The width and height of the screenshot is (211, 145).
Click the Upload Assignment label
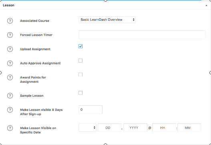(x=35, y=49)
